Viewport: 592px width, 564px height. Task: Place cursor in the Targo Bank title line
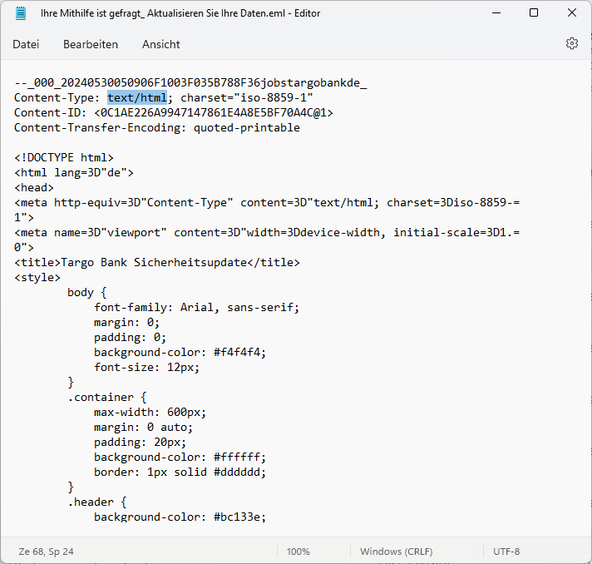156,263
